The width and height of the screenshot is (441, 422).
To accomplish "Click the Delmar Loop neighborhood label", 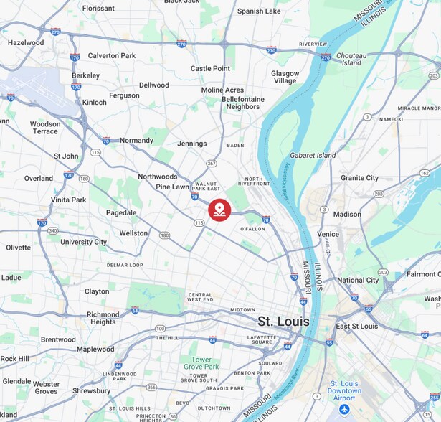I will click(x=125, y=265).
